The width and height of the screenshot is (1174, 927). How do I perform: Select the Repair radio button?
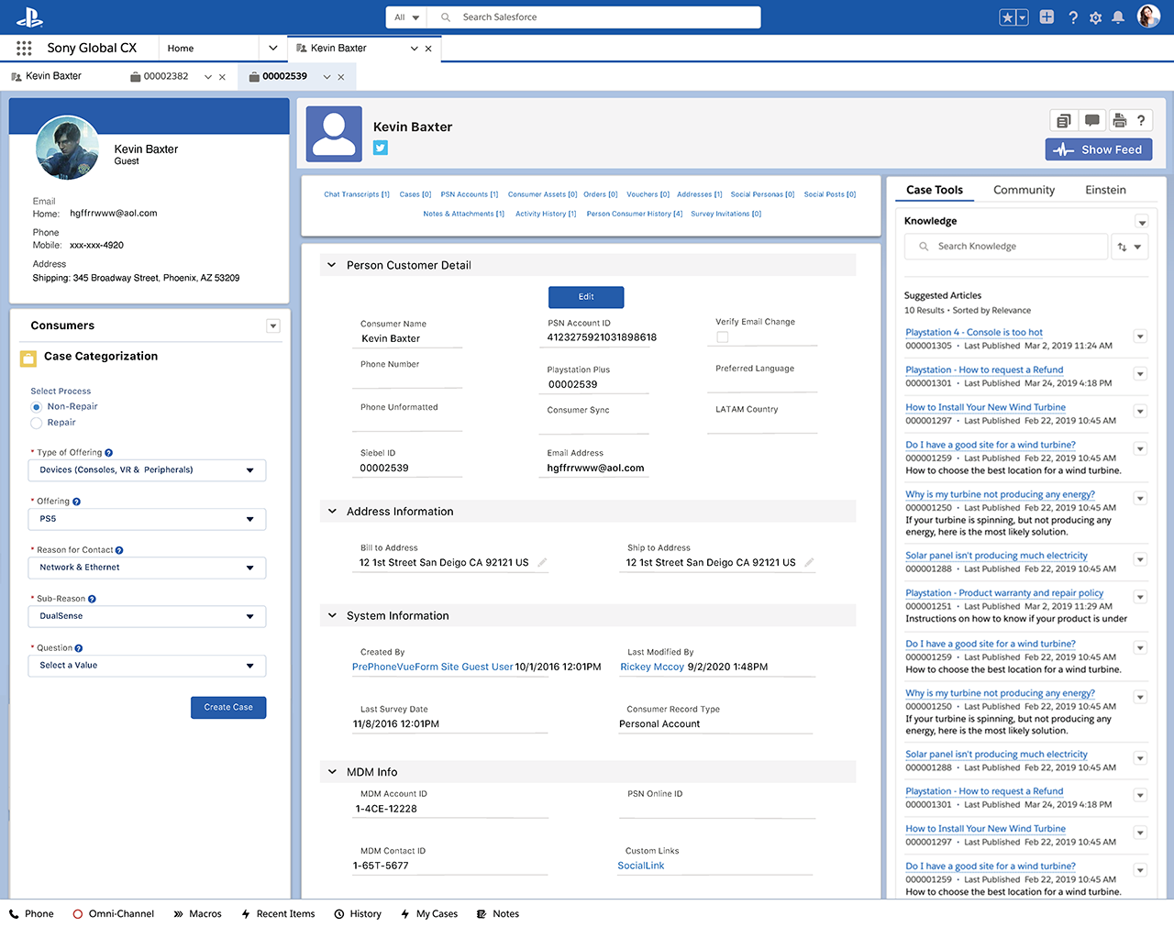[x=37, y=423]
